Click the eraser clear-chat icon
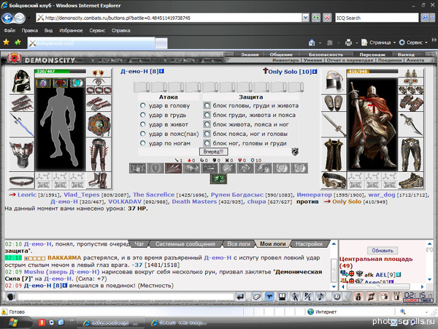The height and width of the screenshot is (329, 438). tap(256, 297)
